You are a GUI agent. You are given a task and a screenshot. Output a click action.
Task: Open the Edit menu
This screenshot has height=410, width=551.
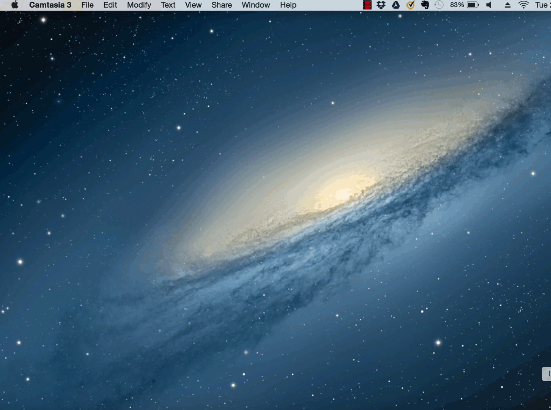click(x=110, y=5)
